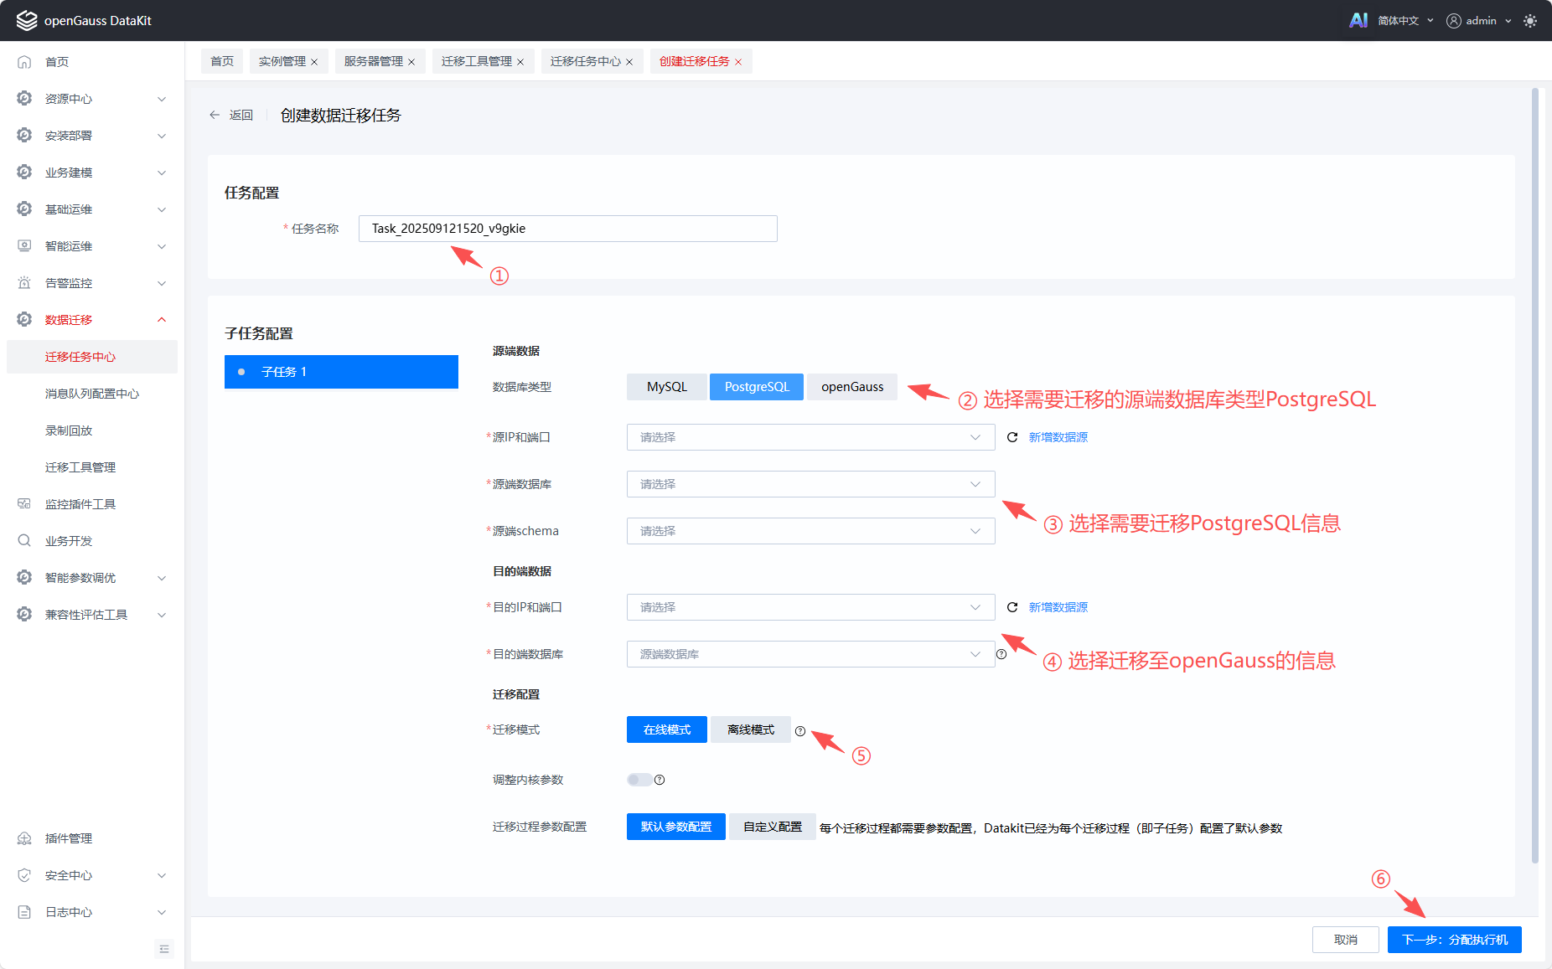The width and height of the screenshot is (1552, 969).
Task: Click help icon beside 目的端数据库 dropdown
Action: pyautogui.click(x=1001, y=654)
